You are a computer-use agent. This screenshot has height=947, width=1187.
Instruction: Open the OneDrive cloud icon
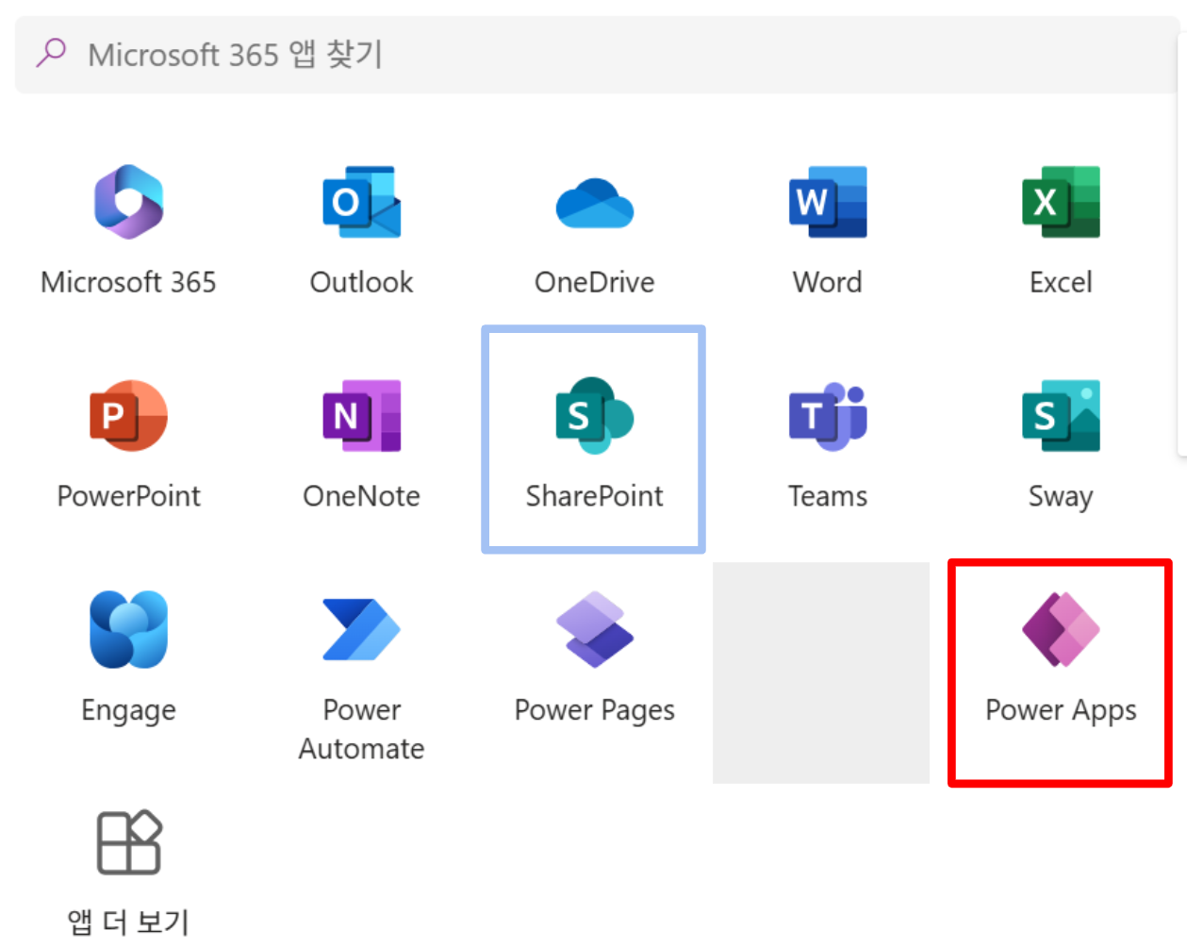(x=595, y=203)
